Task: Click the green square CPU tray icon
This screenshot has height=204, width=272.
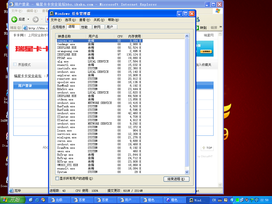Action: click(237, 200)
